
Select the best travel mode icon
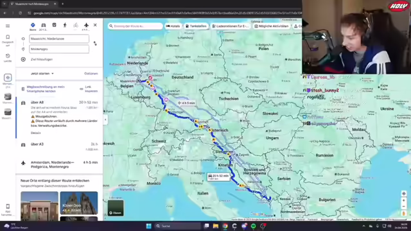click(x=33, y=26)
